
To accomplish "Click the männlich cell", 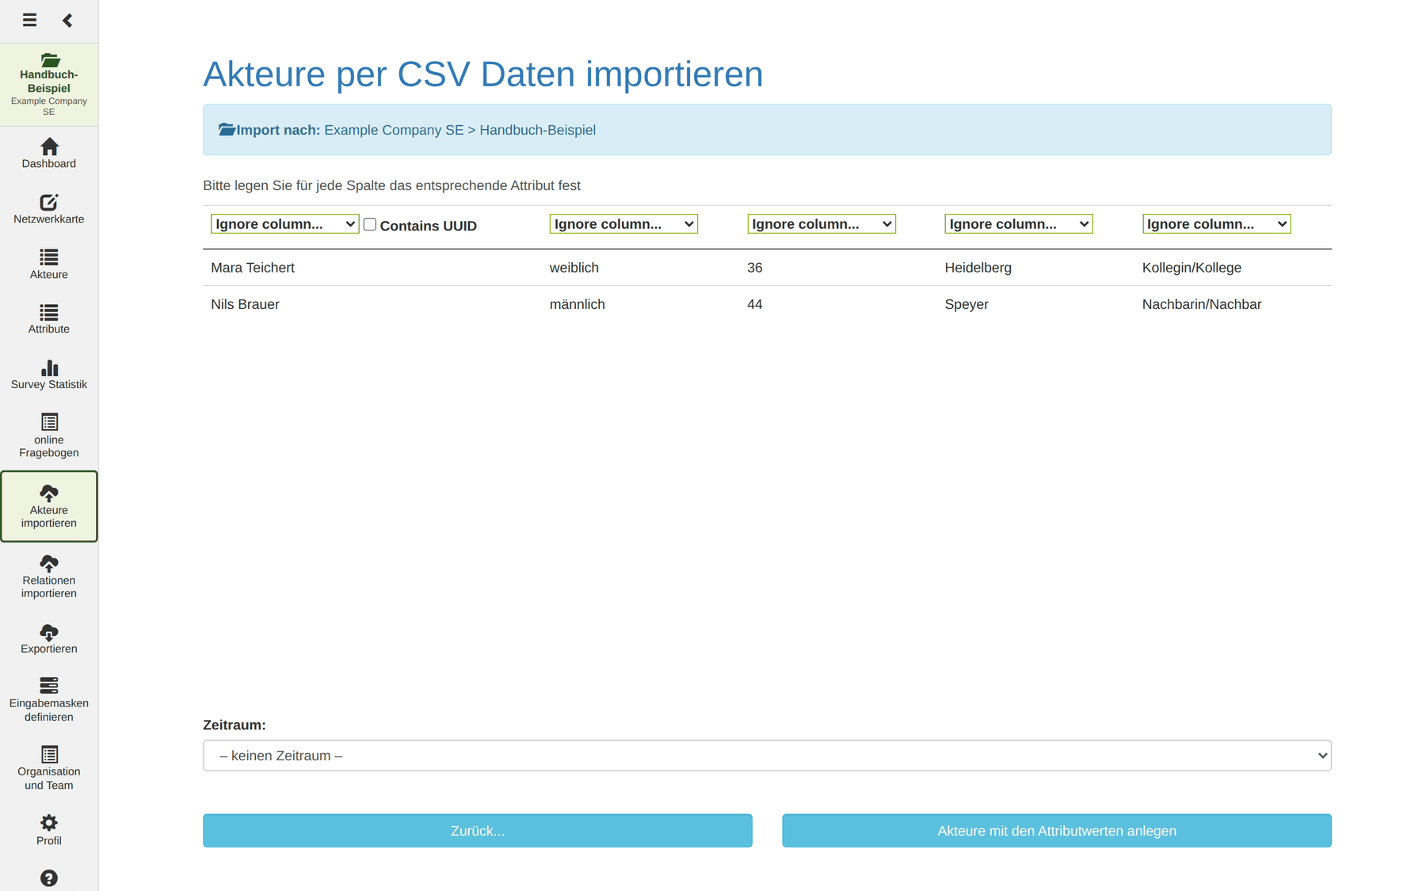I will (578, 304).
